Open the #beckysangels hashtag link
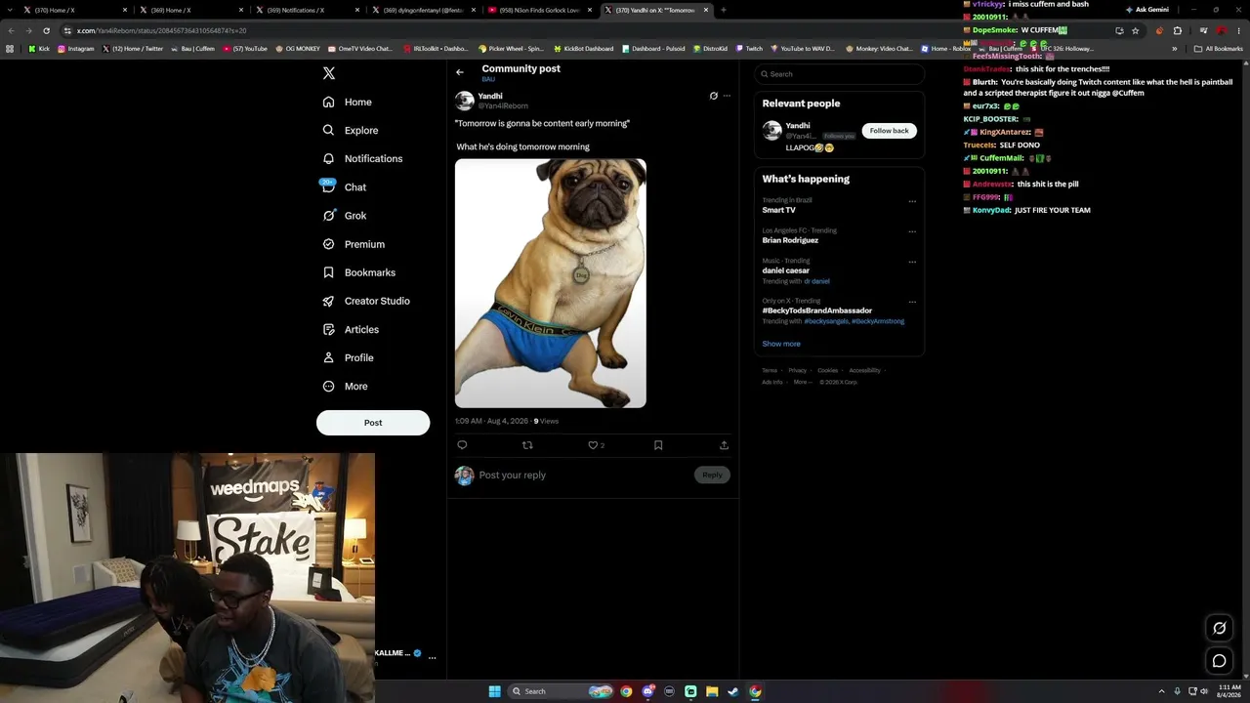The width and height of the screenshot is (1250, 703). [x=826, y=321]
